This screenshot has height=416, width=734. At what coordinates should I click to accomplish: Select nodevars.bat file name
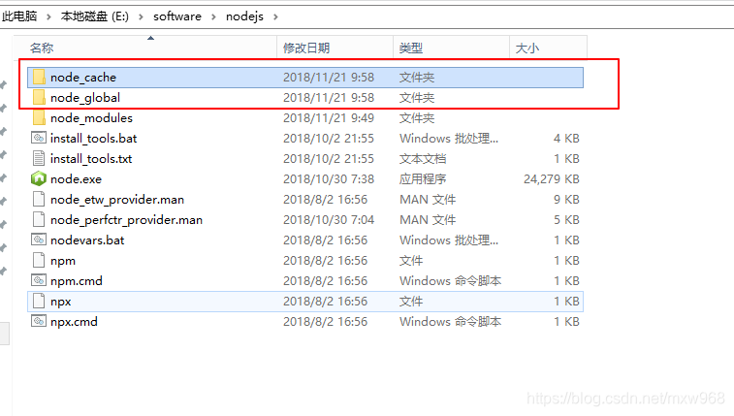87,240
